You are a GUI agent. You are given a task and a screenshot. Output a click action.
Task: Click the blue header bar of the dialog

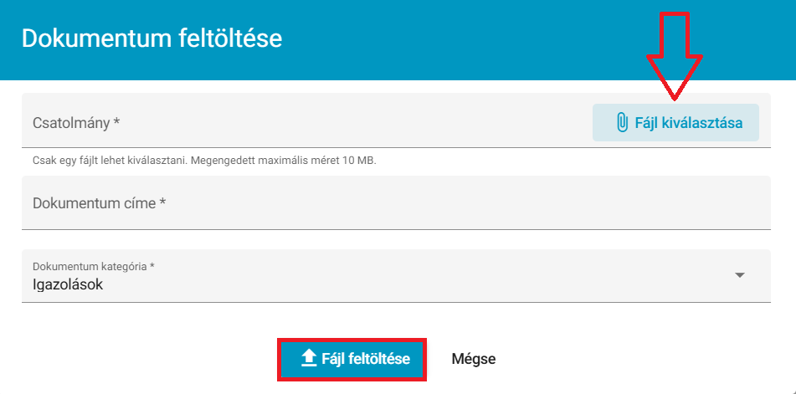(398, 40)
